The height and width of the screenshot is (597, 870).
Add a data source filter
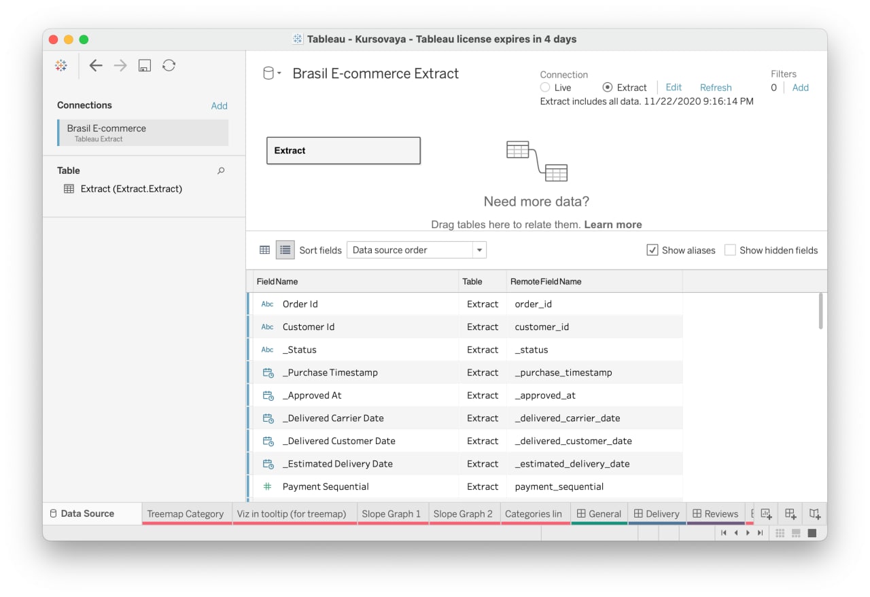(x=801, y=88)
